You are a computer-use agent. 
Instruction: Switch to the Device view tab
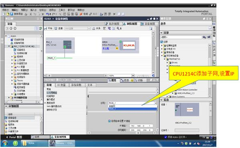[x=148, y=24]
